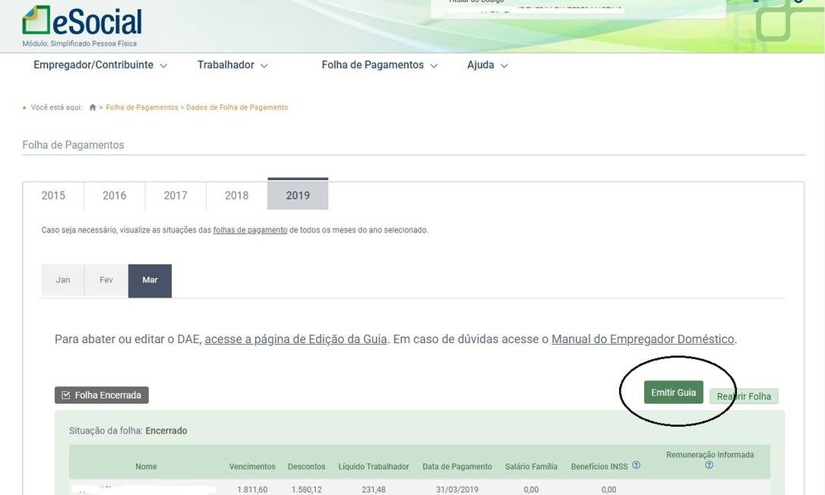The image size is (825, 495).
Task: Click help icon beside Benefícios INSS
Action: [x=636, y=465]
